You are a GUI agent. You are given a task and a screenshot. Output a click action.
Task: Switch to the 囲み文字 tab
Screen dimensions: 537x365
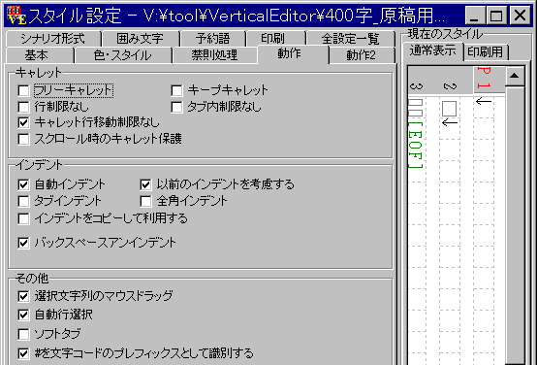point(141,39)
